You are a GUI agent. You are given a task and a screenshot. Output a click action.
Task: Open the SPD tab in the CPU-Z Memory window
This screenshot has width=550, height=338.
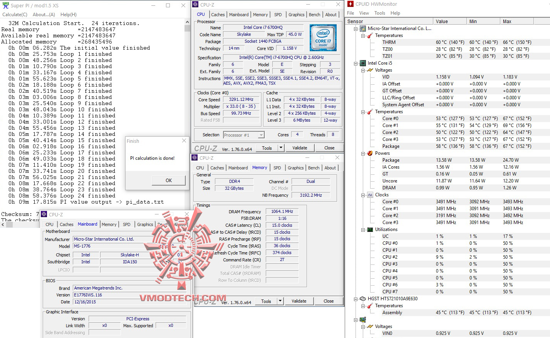click(277, 168)
